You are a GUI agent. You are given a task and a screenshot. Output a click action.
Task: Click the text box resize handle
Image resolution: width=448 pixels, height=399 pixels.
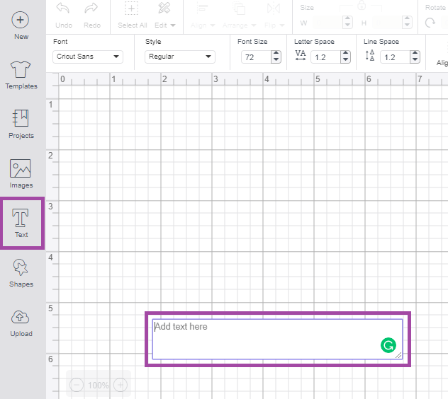click(398, 355)
